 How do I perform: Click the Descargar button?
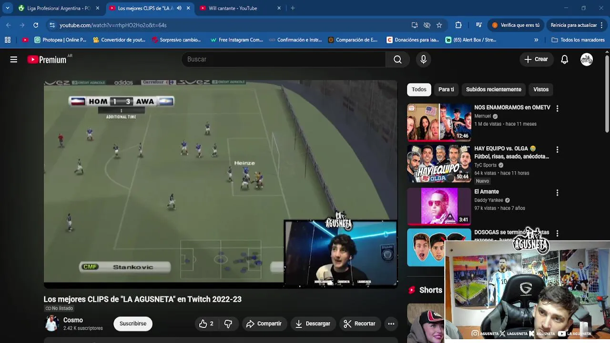point(313,323)
